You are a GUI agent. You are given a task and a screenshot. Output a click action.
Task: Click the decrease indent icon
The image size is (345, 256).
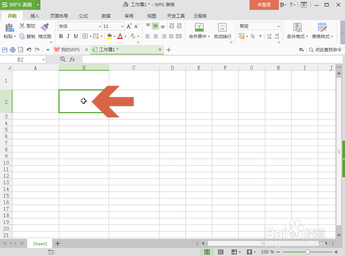point(172,26)
